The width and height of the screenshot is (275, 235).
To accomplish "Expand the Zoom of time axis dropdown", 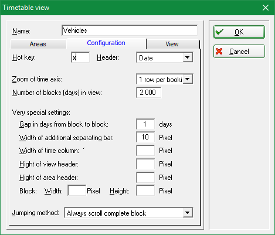I will (x=188, y=79).
